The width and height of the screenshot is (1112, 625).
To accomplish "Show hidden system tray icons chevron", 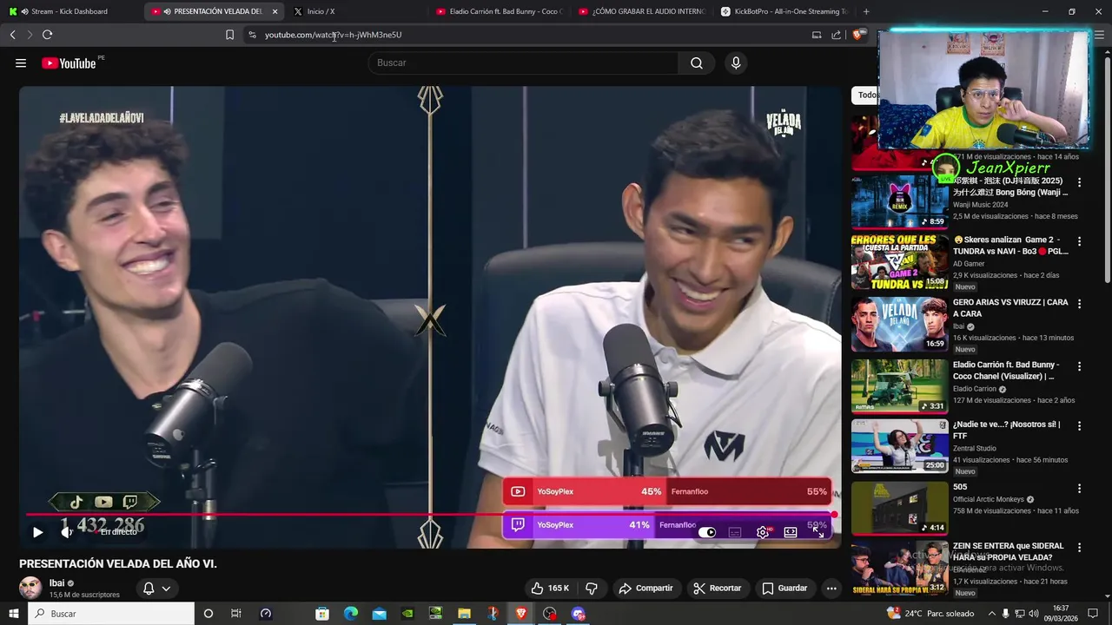I will click(992, 614).
